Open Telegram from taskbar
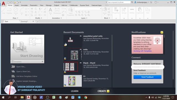The height and width of the screenshot is (100, 177). pos(79,97)
